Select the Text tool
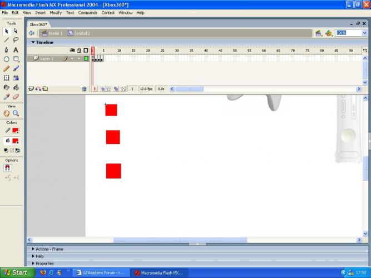 coord(16,49)
